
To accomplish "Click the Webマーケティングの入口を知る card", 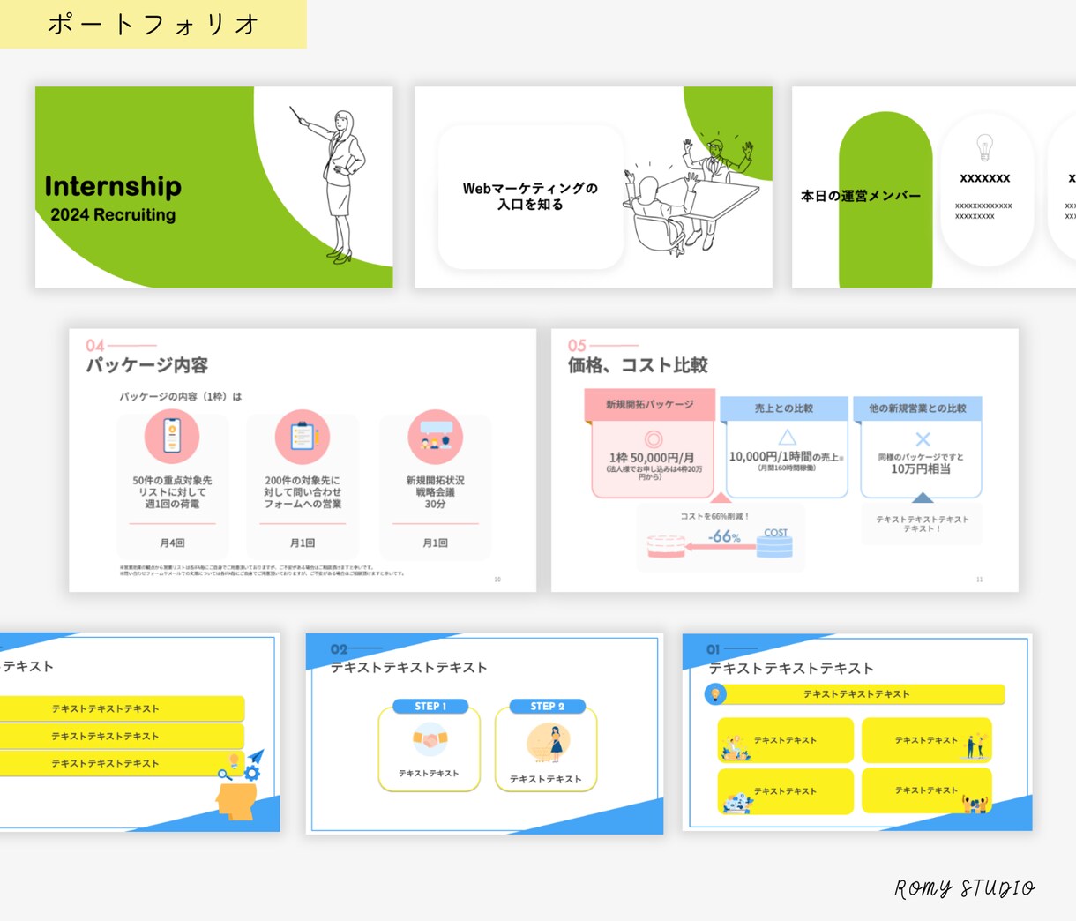I will coord(530,197).
